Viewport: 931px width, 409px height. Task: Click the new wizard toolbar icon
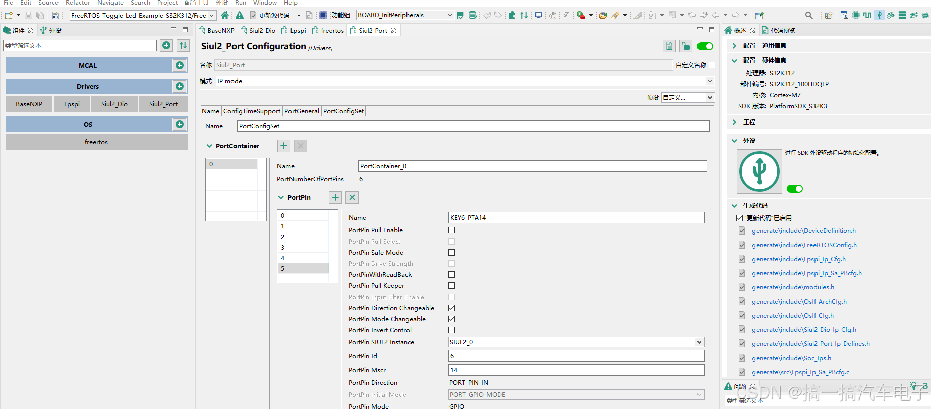pos(9,15)
